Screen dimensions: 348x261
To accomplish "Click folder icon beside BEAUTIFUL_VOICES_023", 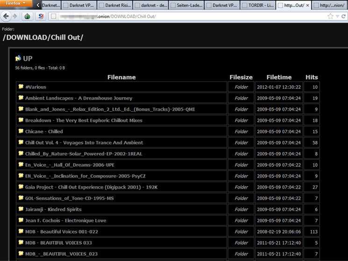I will click(x=21, y=253).
